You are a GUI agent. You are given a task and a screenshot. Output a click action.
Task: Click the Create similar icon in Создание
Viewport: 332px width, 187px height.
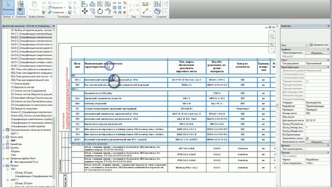point(157,11)
